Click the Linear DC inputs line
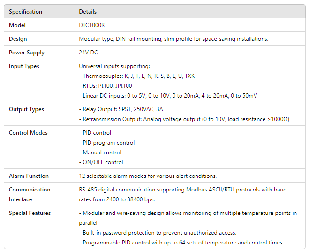Image resolution: width=309 pixels, height=252 pixels. [x=168, y=96]
